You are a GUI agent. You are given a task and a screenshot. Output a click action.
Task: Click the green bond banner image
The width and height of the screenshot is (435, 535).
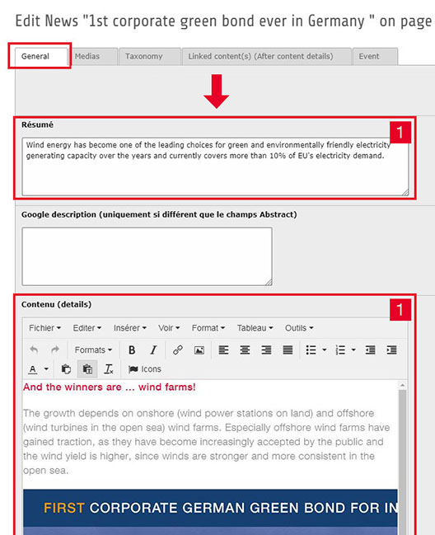point(210,512)
